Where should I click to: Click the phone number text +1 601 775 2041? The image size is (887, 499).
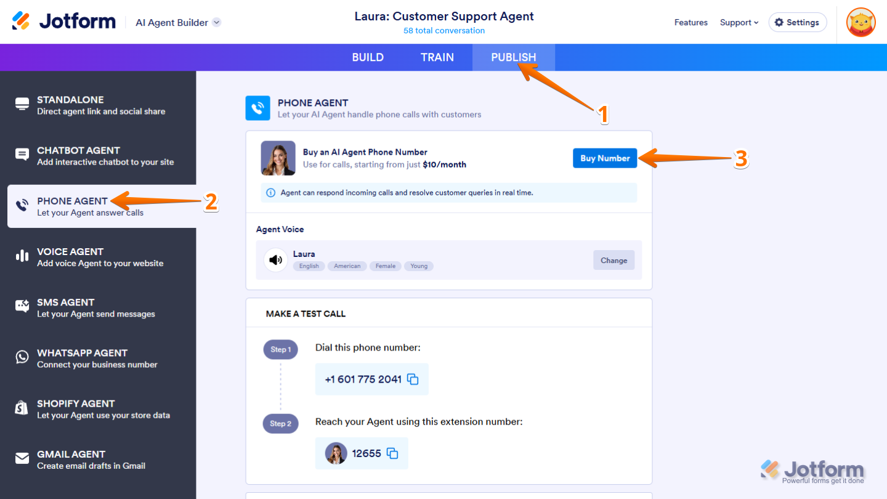[x=363, y=379]
